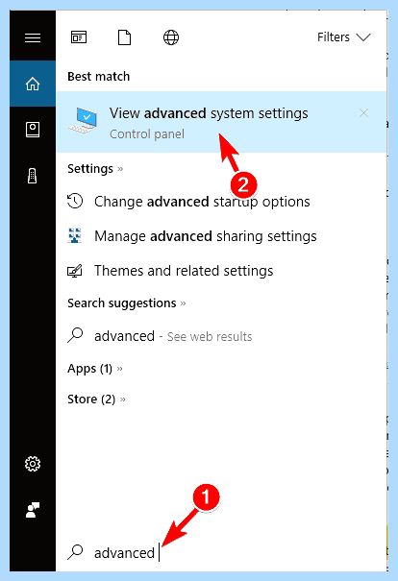Filter results by Documents icon

coord(125,37)
